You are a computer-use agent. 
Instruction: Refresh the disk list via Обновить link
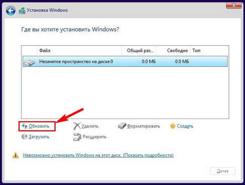tap(39, 126)
